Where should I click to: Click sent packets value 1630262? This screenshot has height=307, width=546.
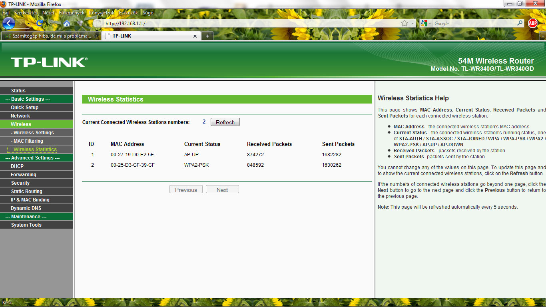click(x=332, y=165)
